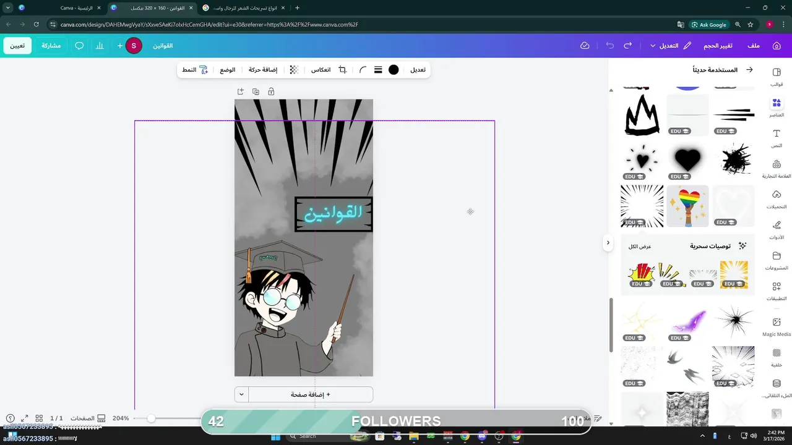Open the Editing (التعديل) mode dropdown

(671, 46)
